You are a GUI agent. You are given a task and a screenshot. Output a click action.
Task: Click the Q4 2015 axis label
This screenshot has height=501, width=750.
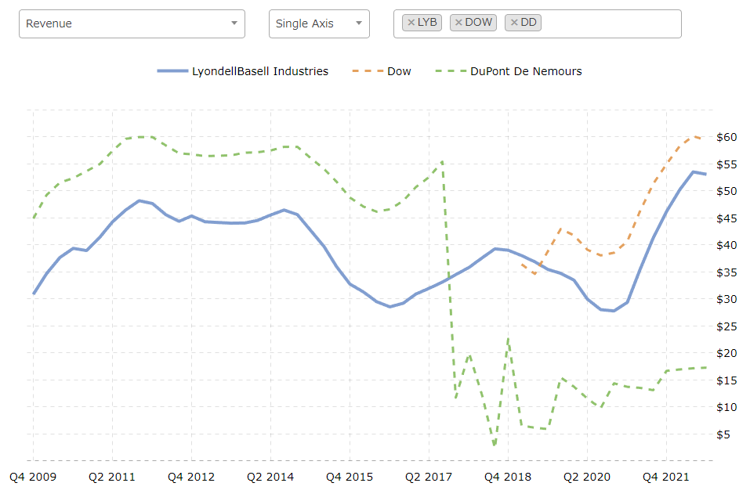[x=350, y=477]
